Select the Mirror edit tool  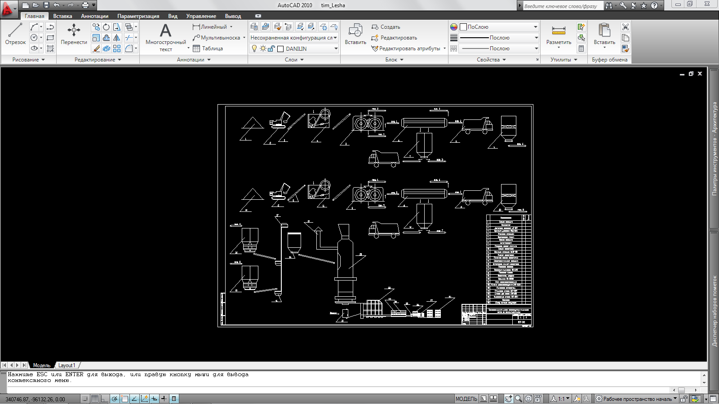pos(117,38)
